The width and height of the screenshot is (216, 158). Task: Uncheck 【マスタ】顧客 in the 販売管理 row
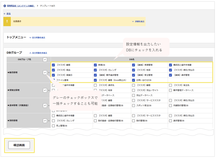tap(53, 65)
